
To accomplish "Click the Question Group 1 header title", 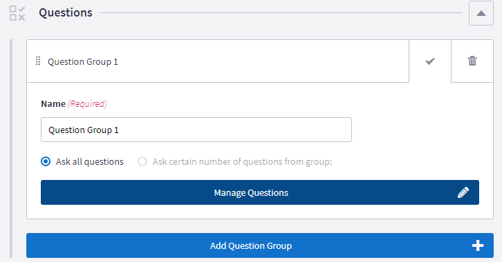I will pos(83,61).
